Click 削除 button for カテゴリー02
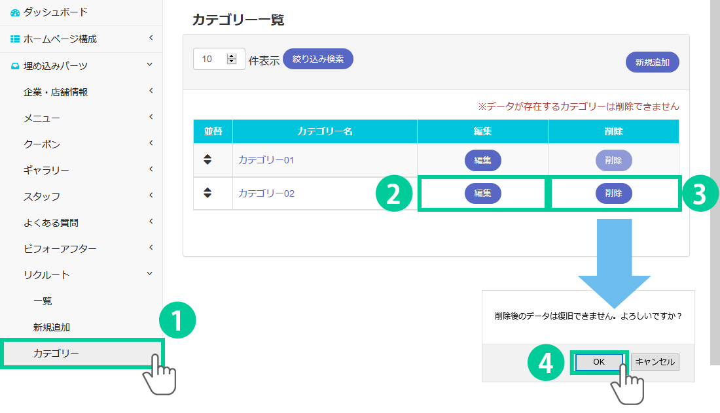 point(613,193)
